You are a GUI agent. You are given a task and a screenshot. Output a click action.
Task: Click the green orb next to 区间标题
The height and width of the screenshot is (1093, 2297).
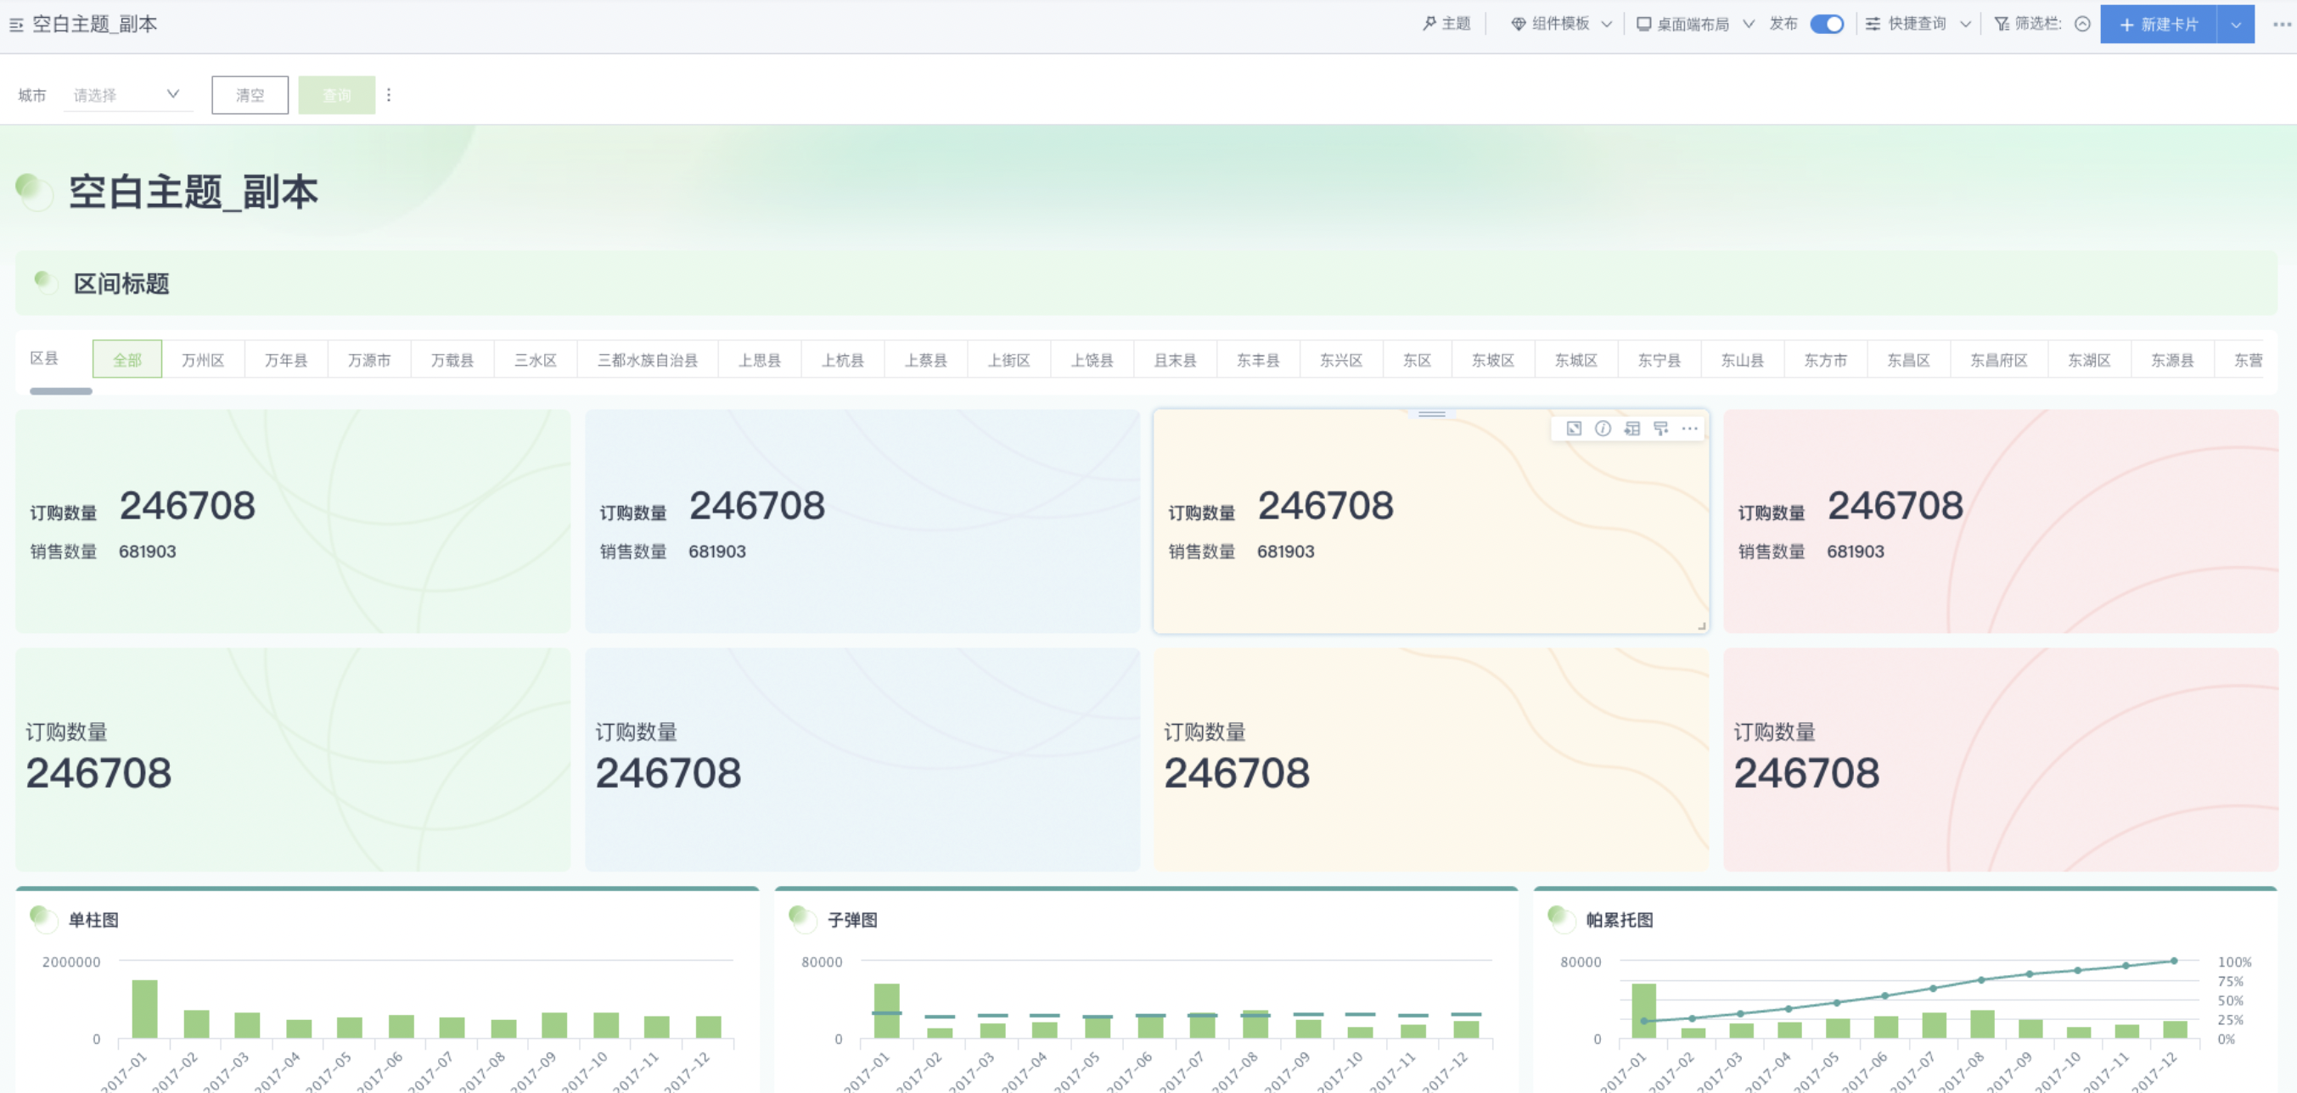coord(46,283)
